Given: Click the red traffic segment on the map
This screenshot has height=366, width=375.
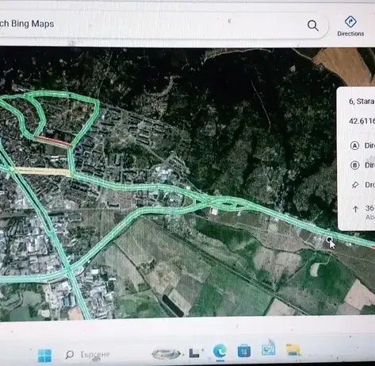Looking at the screenshot, I should [53, 141].
